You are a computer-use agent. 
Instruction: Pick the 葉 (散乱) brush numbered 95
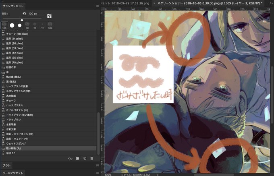(x=49, y=81)
